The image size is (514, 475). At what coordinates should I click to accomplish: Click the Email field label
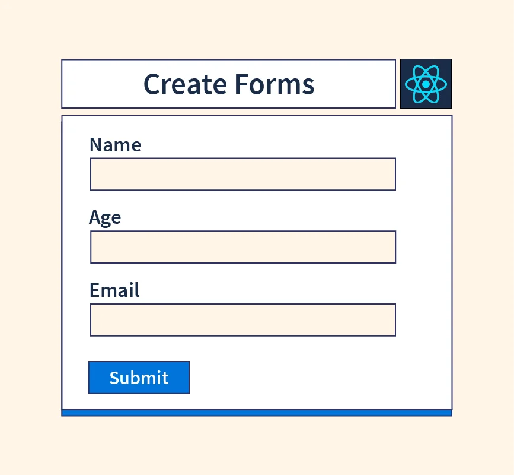pos(114,290)
